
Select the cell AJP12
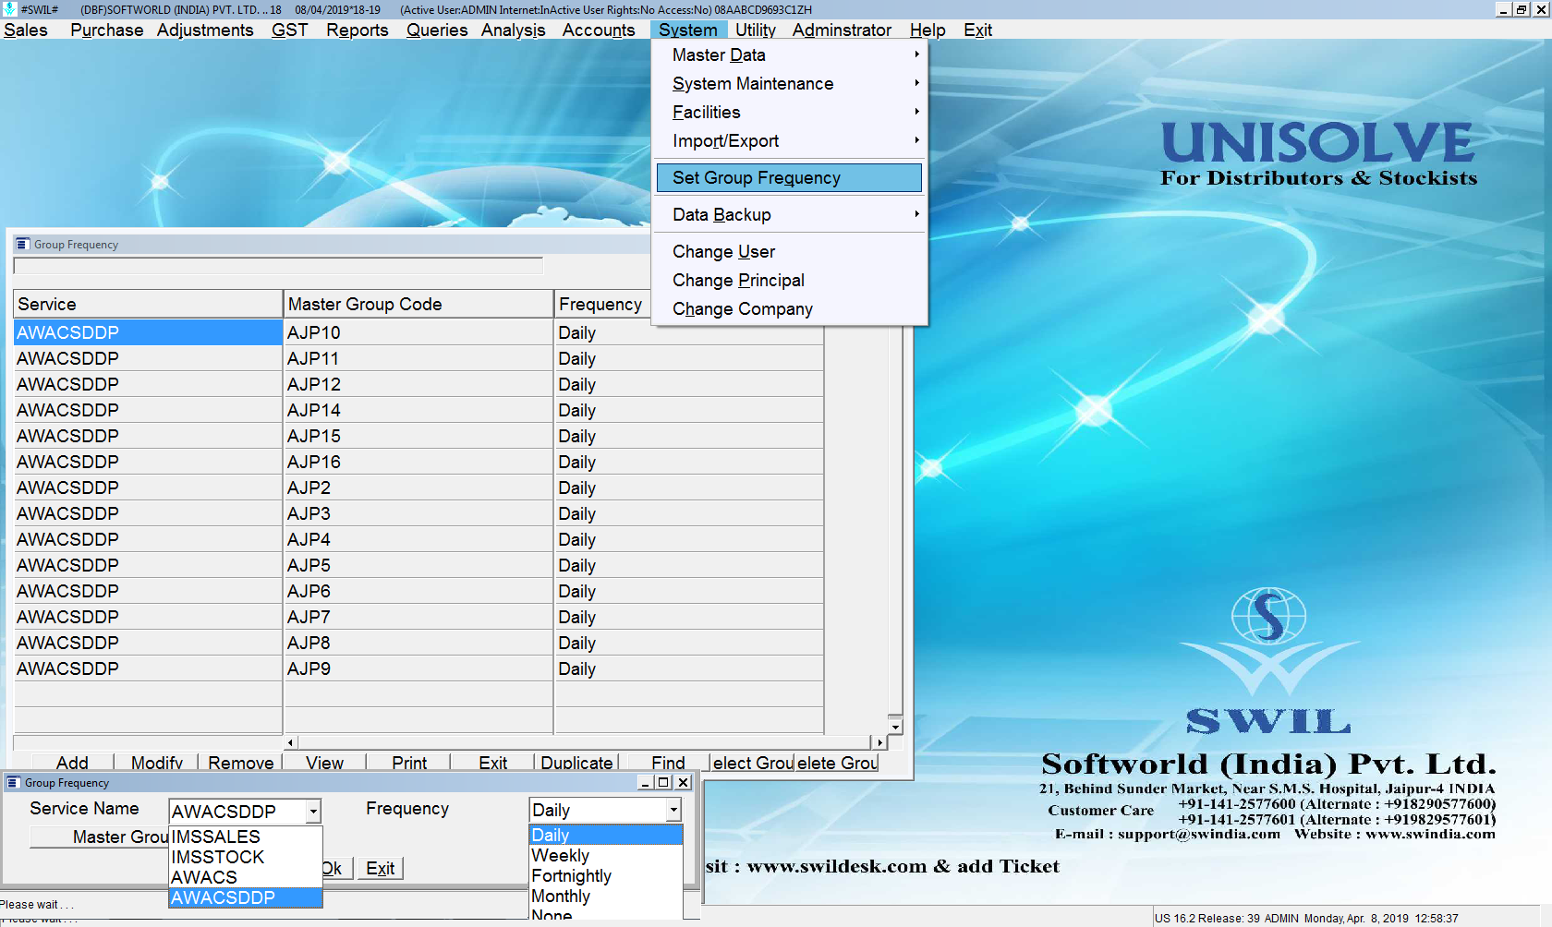(418, 384)
